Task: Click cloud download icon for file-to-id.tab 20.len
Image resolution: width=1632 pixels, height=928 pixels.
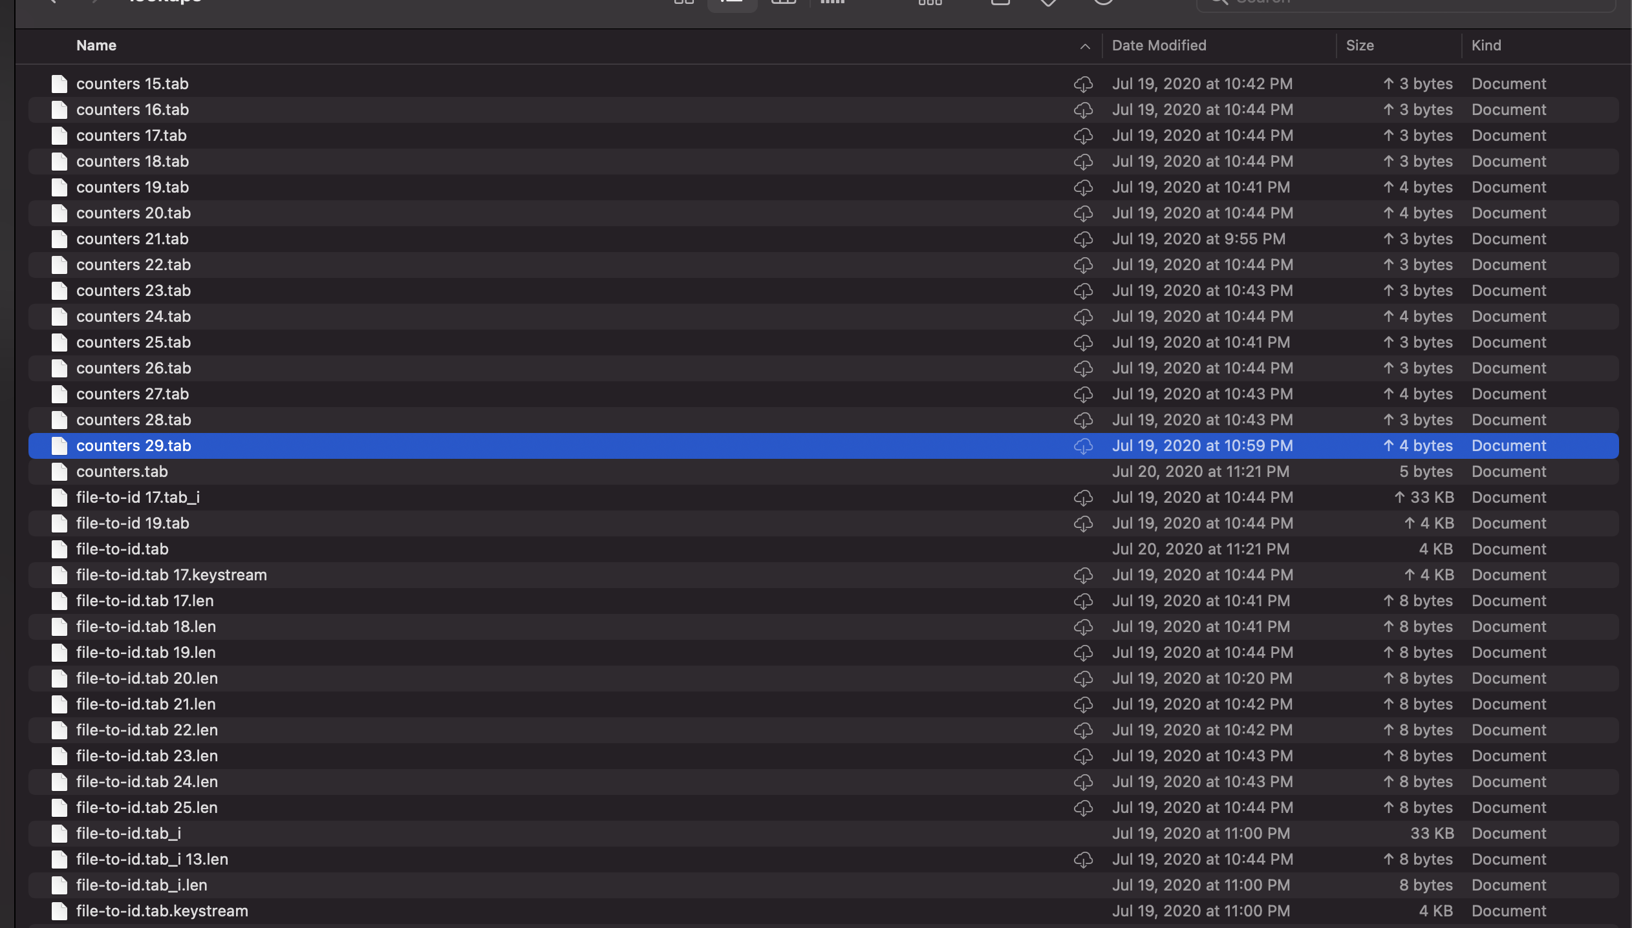Action: tap(1083, 679)
